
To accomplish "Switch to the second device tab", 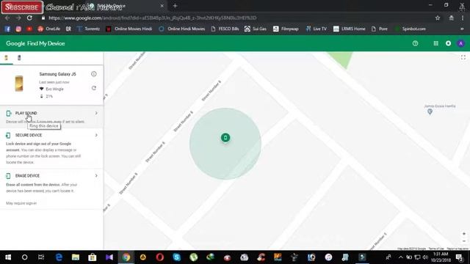I will pyautogui.click(x=19, y=58).
